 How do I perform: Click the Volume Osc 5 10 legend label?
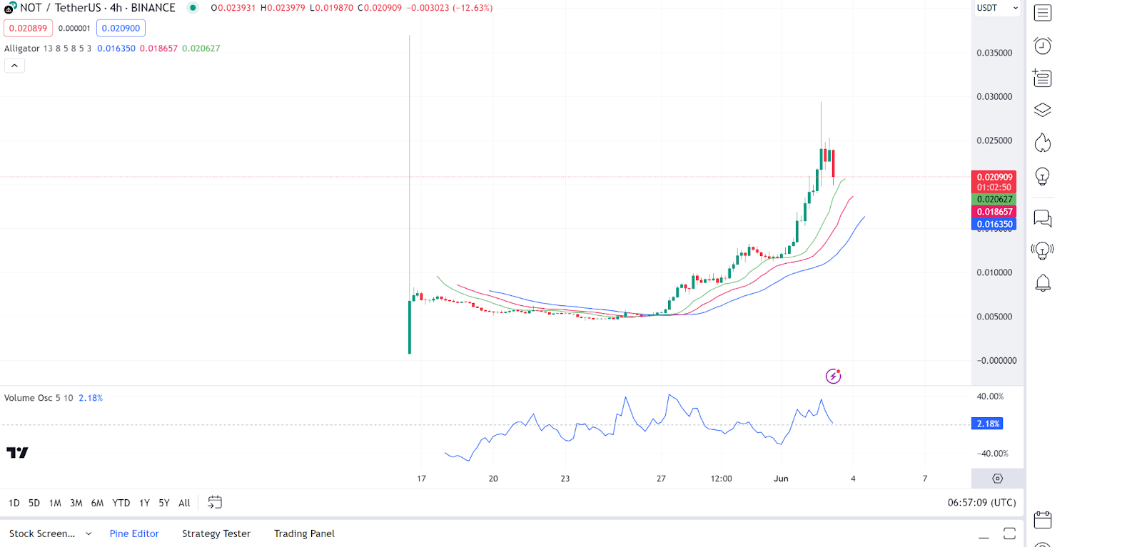point(39,398)
